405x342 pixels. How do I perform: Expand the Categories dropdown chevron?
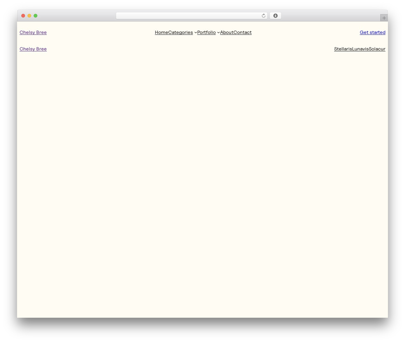tap(196, 32)
